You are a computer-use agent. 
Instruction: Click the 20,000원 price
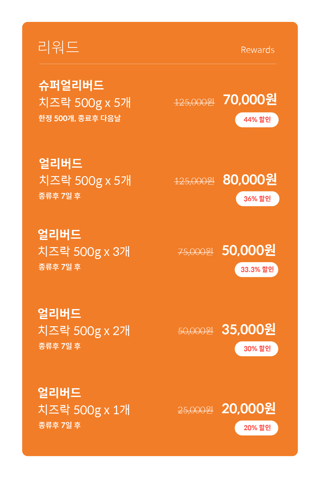pos(249,409)
